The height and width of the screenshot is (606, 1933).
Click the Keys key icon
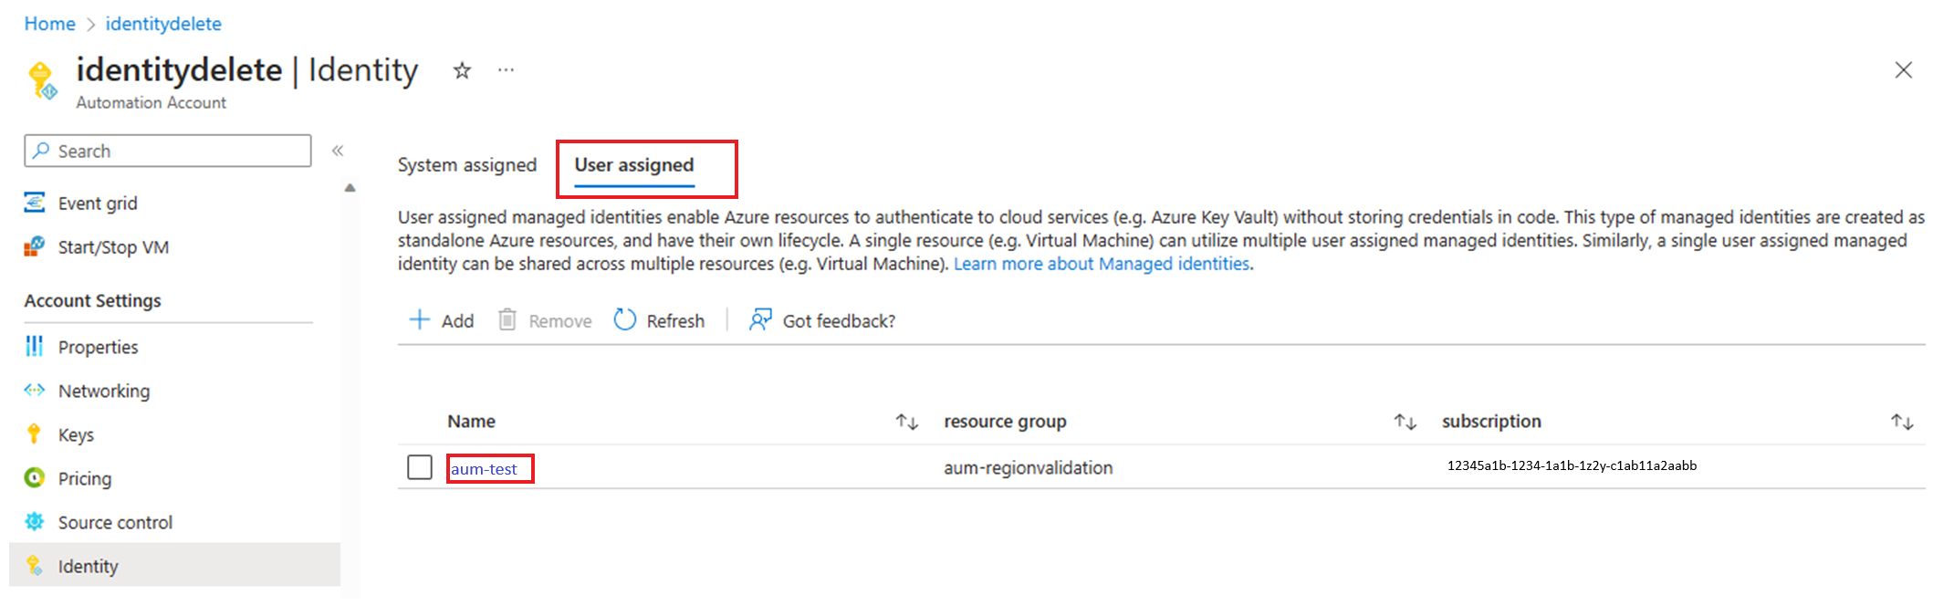point(35,434)
